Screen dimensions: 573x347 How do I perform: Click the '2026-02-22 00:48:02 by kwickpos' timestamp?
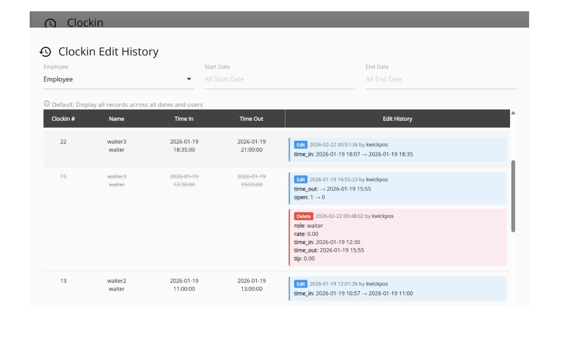(354, 216)
